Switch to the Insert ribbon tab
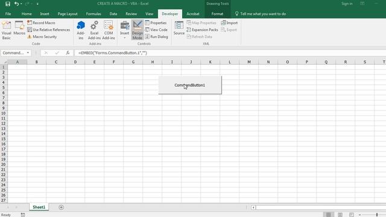This screenshot has width=386, height=217. point(45,14)
